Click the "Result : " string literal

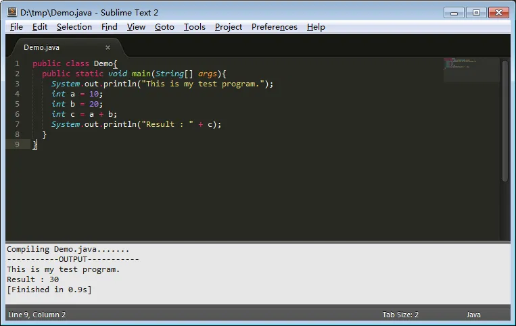point(168,124)
